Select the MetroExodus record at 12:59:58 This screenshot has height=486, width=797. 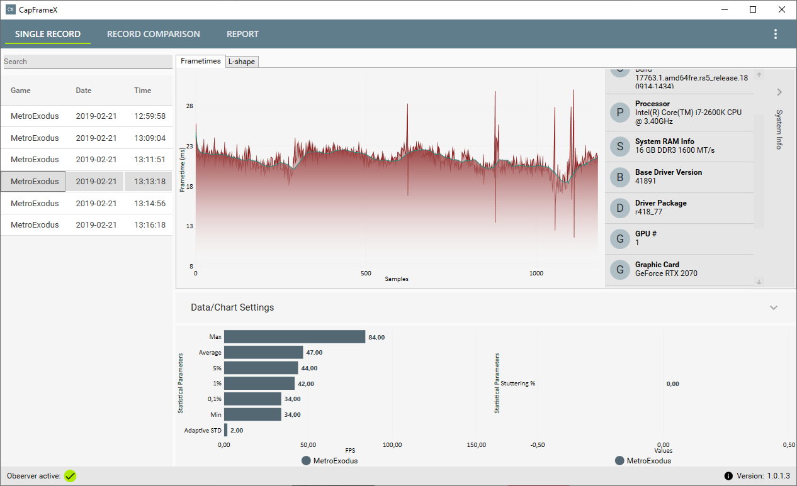(86, 116)
